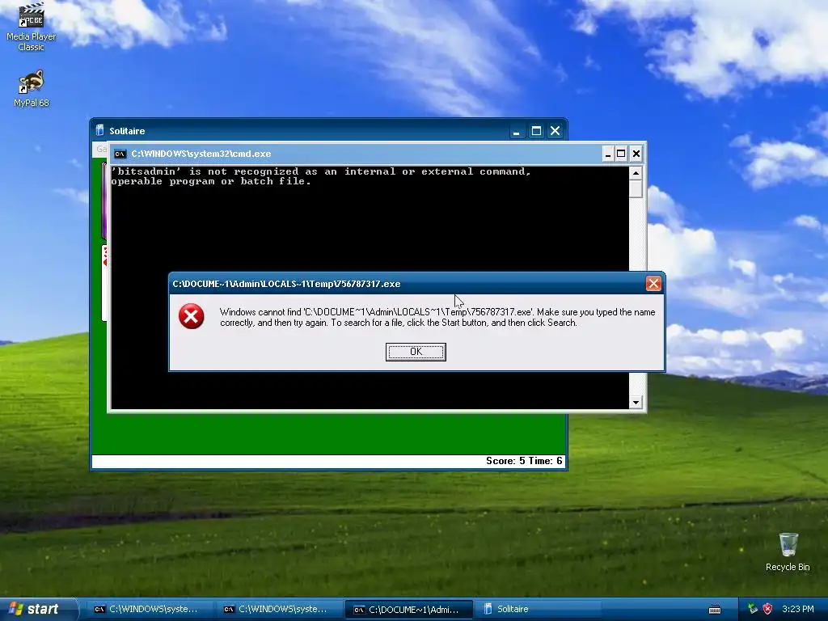Click the cmd scrollbar thumb
The width and height of the screenshot is (828, 621).
coord(636,189)
